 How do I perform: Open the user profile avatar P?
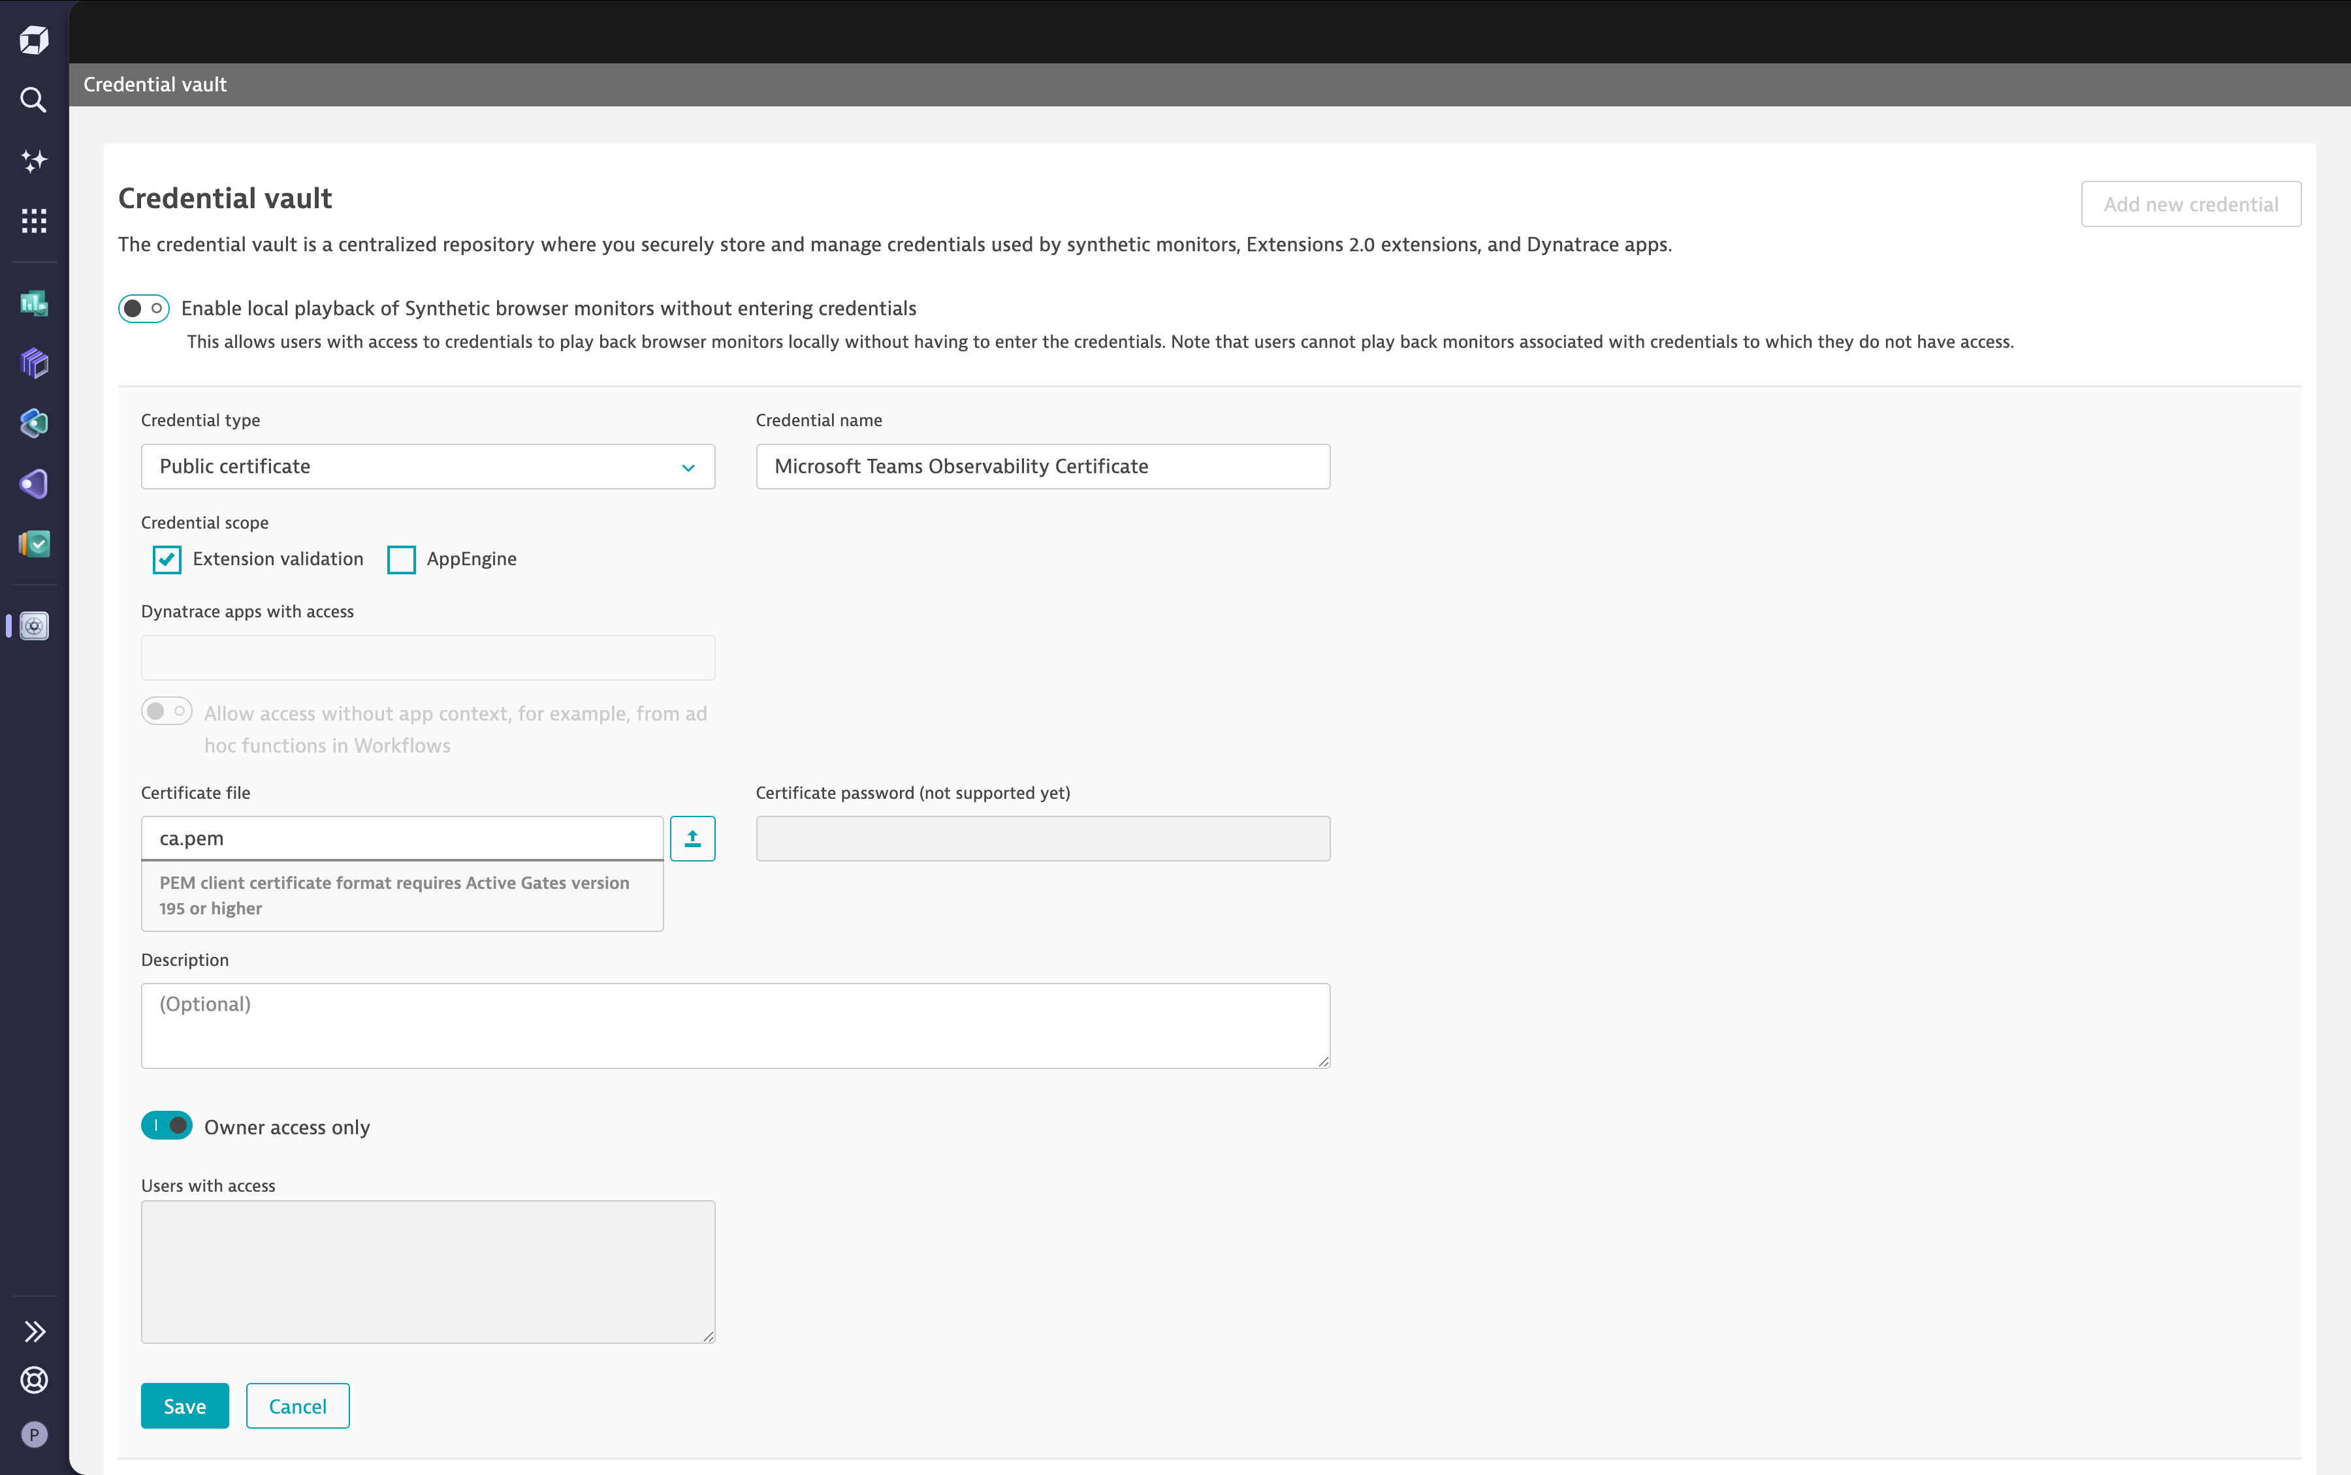click(x=34, y=1434)
